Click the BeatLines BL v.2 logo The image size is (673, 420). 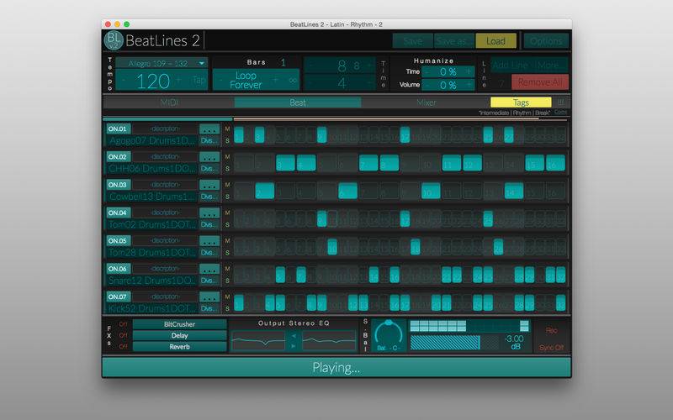114,40
